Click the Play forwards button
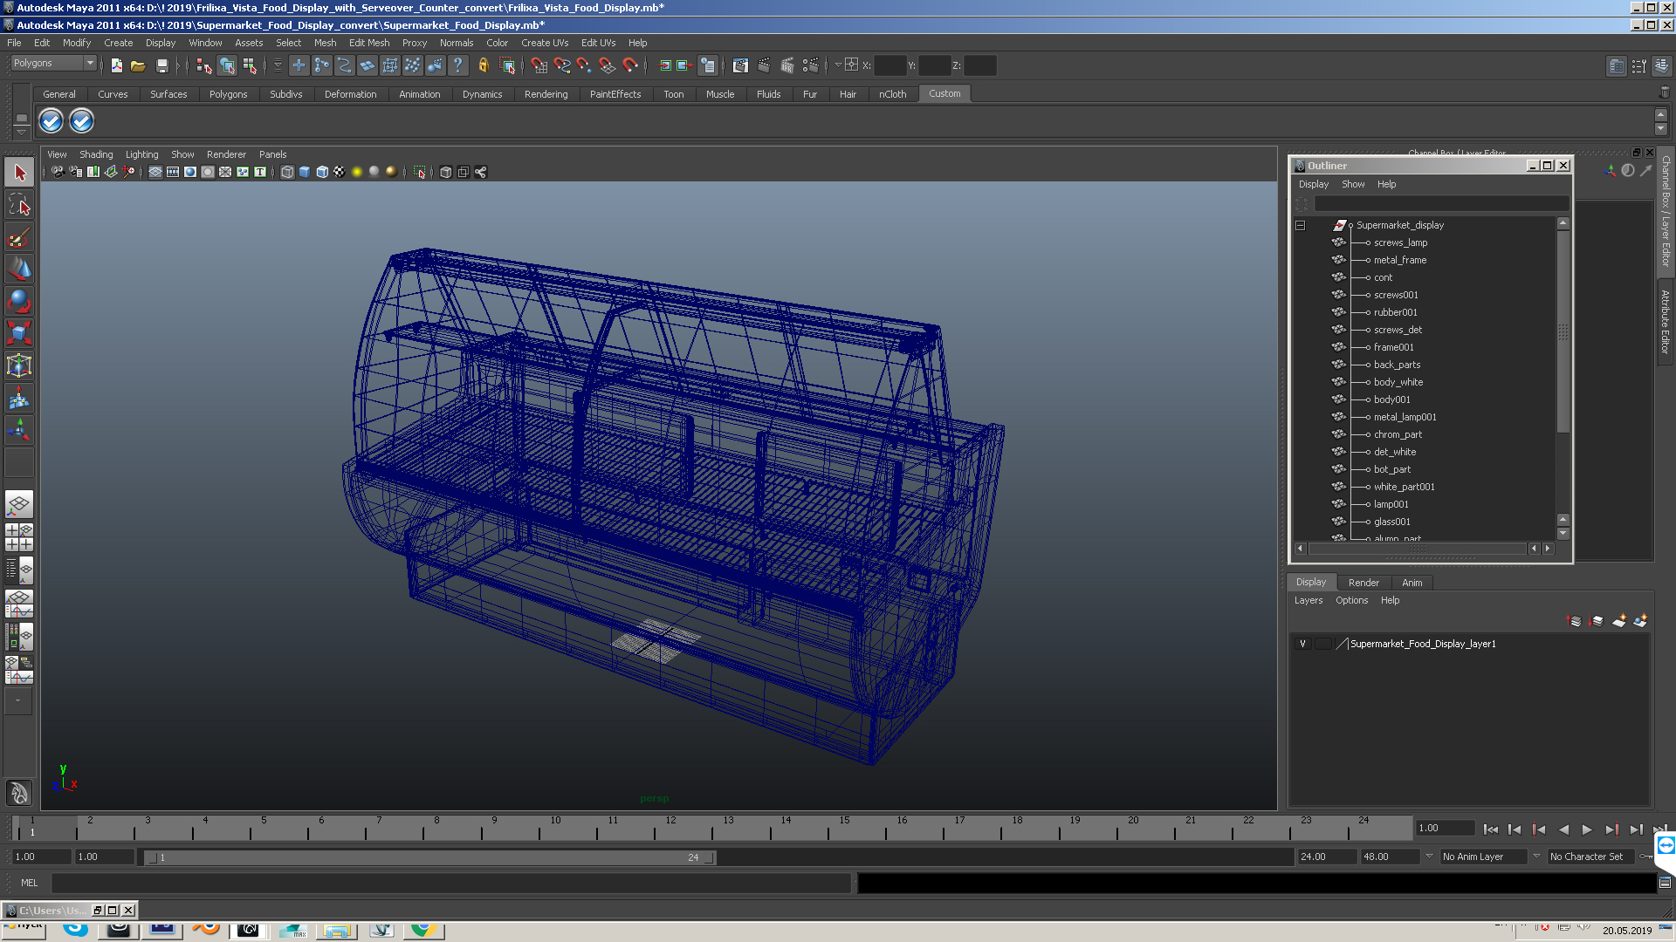This screenshot has height=942, width=1676. [1587, 829]
